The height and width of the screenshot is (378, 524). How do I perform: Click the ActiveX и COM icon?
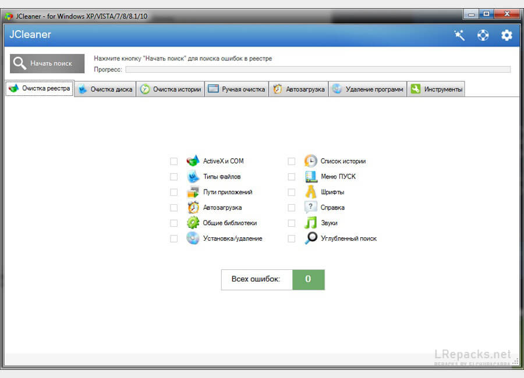tap(193, 161)
